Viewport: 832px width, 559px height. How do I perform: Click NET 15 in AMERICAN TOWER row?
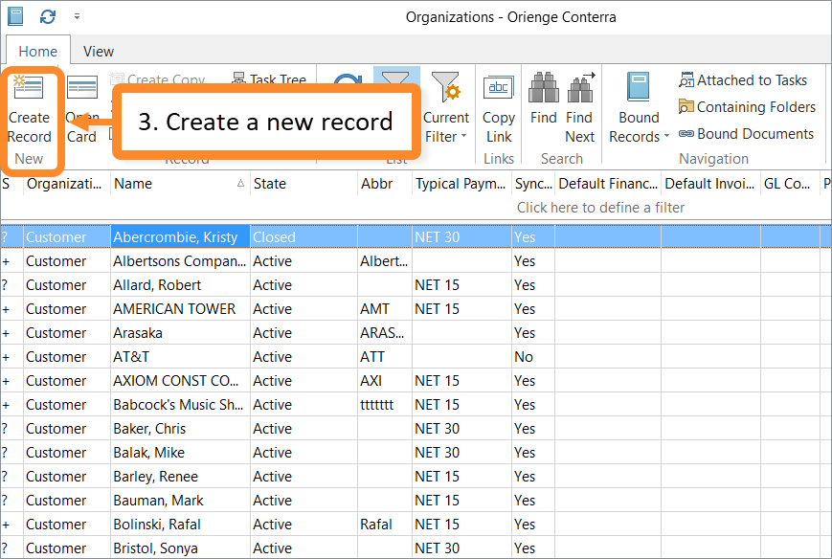point(461,308)
